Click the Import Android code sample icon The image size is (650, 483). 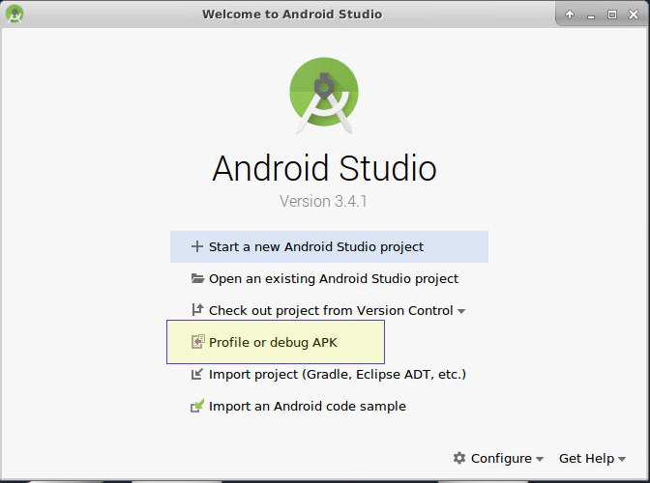(197, 406)
